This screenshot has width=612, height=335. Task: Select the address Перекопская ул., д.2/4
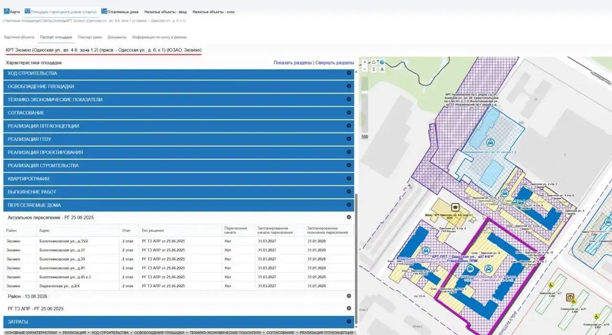[59, 286]
